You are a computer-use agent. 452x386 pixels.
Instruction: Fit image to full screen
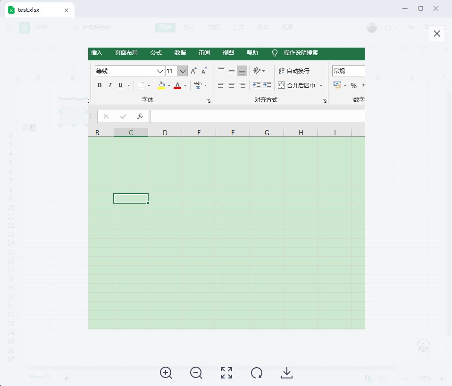pyautogui.click(x=226, y=373)
